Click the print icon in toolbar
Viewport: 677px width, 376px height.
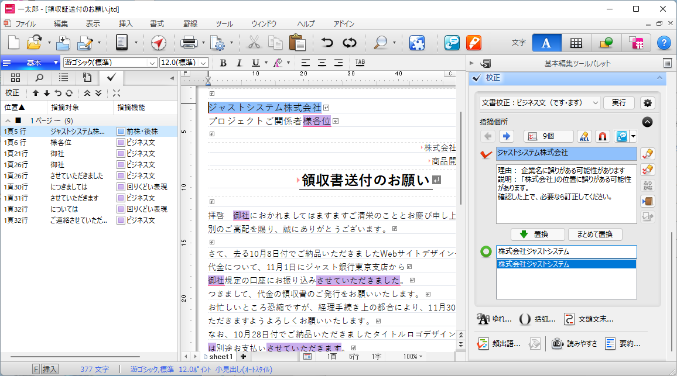[189, 43]
